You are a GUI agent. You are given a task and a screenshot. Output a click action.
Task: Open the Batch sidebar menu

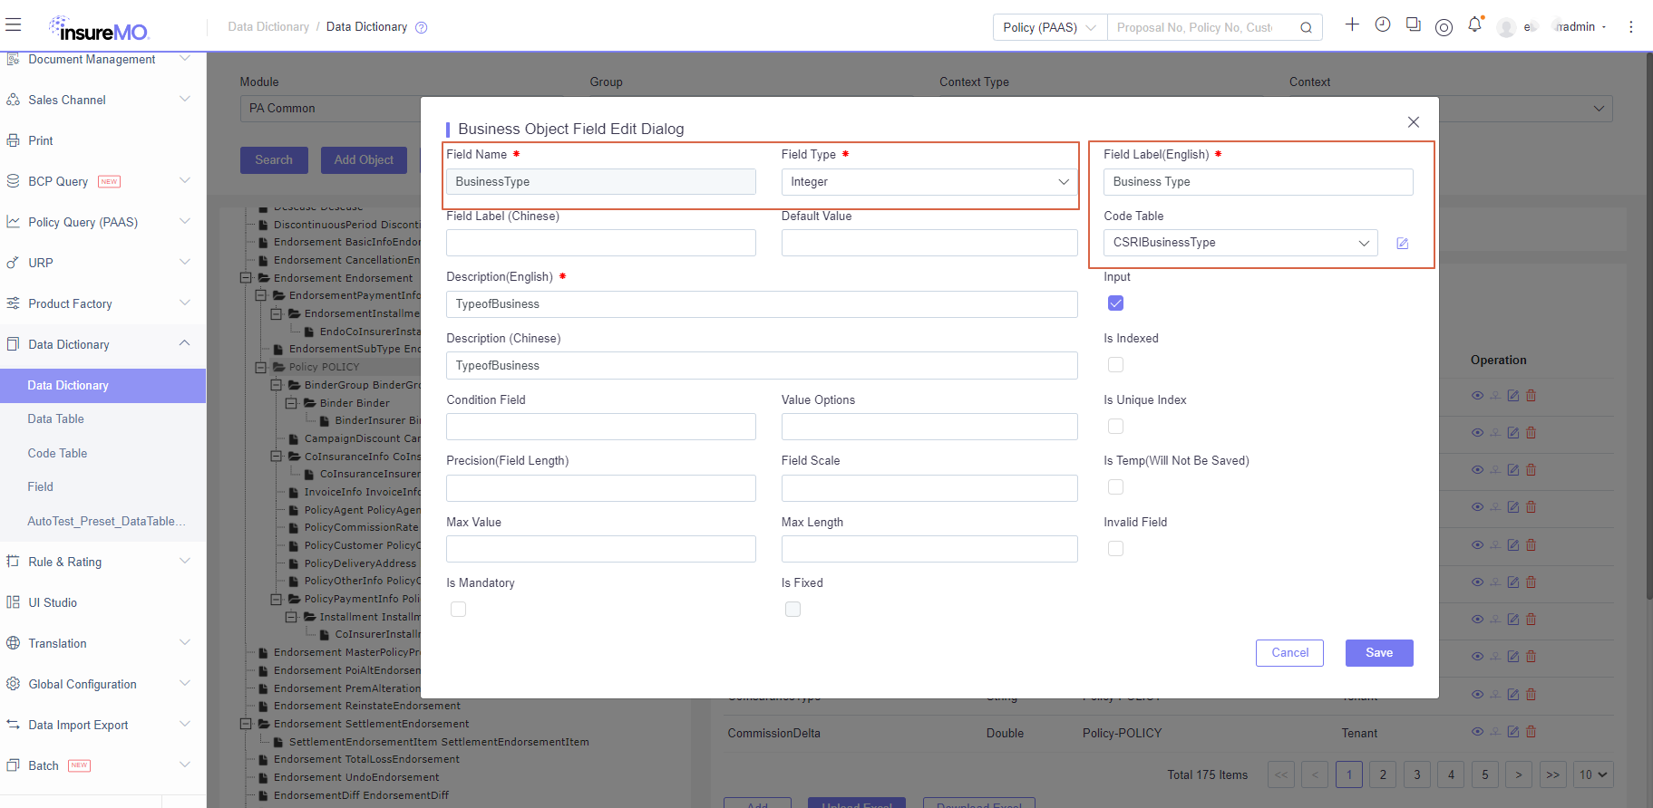point(102,765)
